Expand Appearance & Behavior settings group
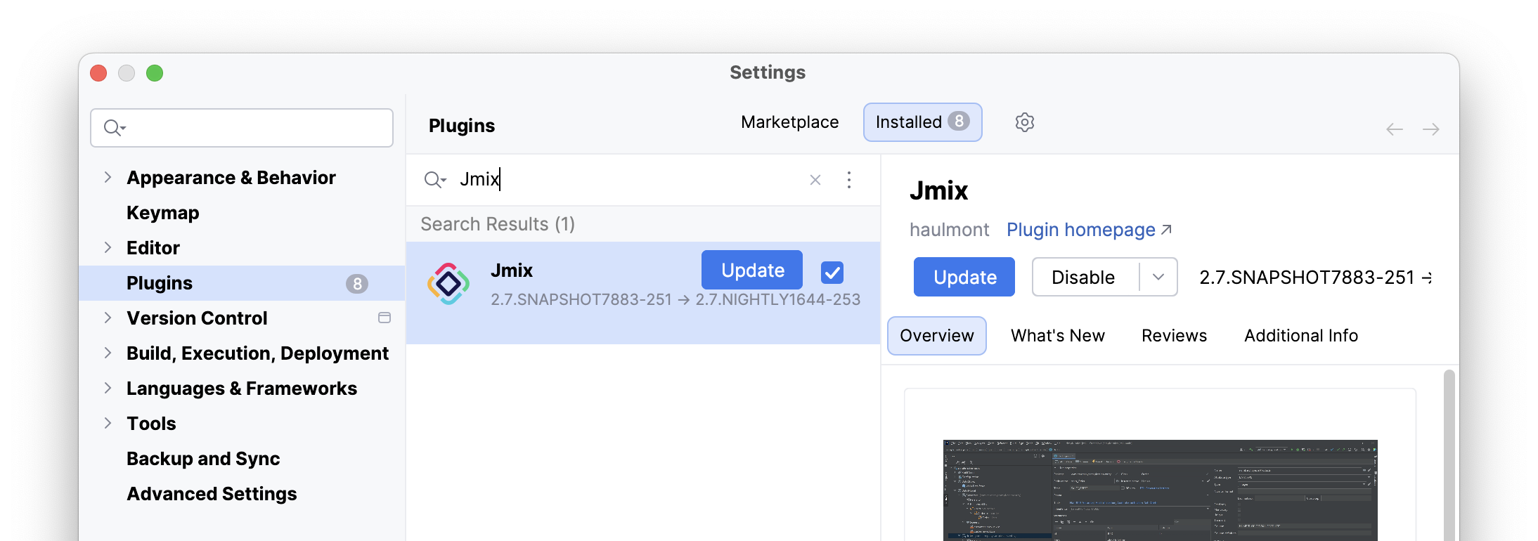Image resolution: width=1538 pixels, height=541 pixels. point(108,177)
